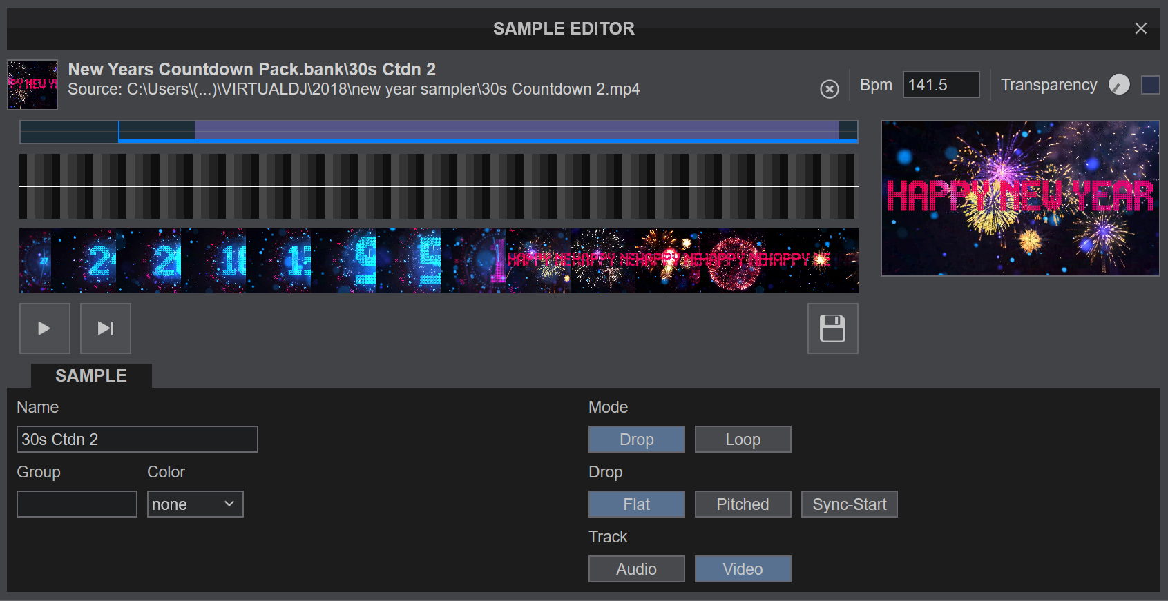Choose Pitched drop type
The width and height of the screenshot is (1168, 601).
pyautogui.click(x=743, y=504)
